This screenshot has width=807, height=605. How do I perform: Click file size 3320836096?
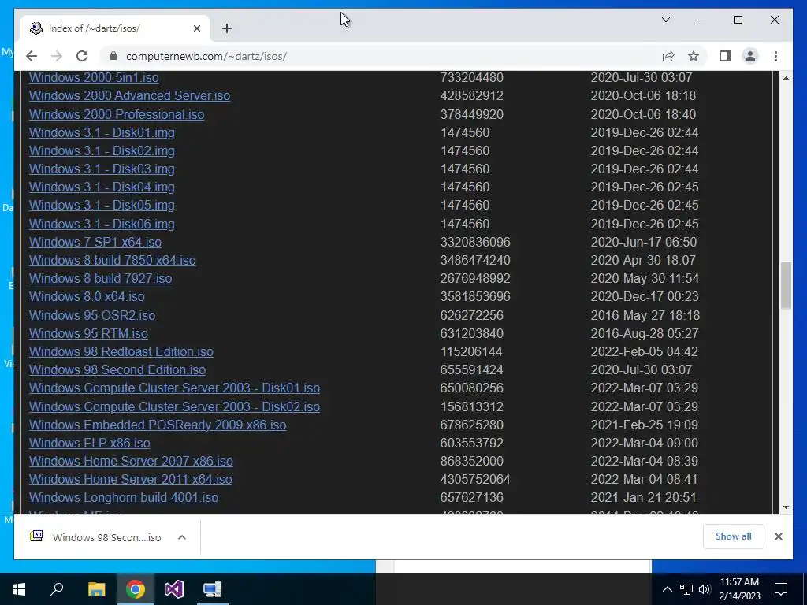tap(475, 242)
